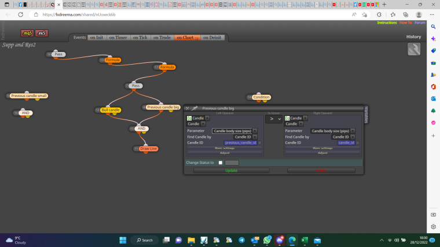Close the Previous candle big dialog

188,108
